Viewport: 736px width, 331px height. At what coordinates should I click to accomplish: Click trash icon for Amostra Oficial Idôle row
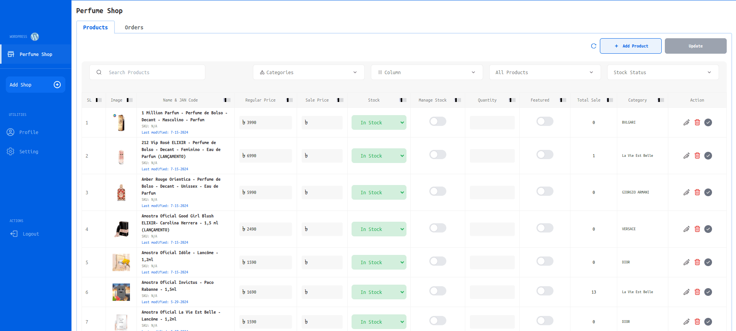pyautogui.click(x=697, y=262)
